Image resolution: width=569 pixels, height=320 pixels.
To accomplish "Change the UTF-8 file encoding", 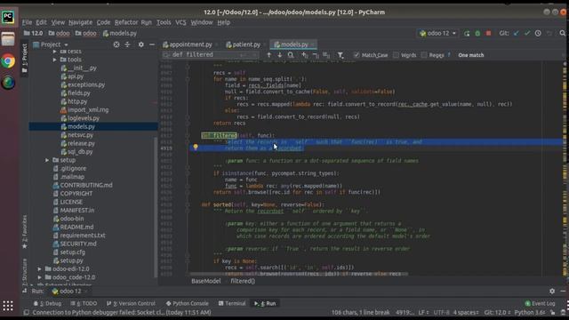I will tap(441, 312).
